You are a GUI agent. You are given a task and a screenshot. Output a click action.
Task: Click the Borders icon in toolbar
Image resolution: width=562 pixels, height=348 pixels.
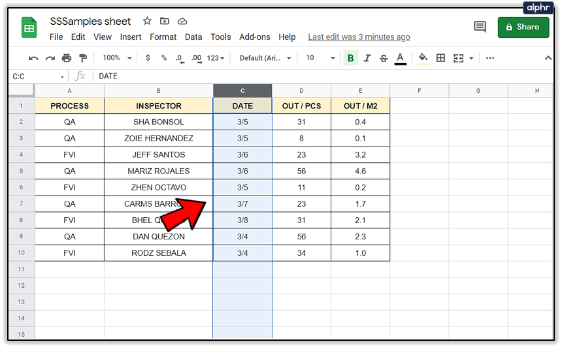click(440, 58)
